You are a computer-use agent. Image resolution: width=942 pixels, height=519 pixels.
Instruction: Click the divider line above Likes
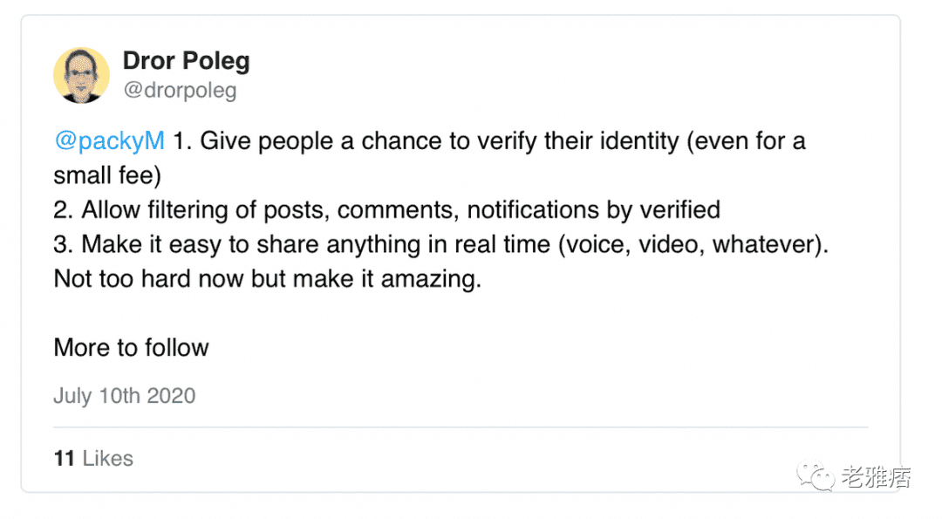[461, 427]
